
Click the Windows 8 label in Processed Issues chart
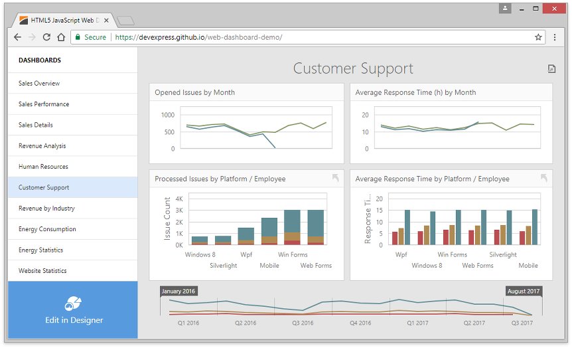[200, 254]
